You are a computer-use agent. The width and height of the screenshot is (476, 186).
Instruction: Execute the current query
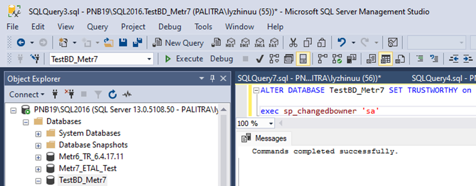tap(184, 59)
